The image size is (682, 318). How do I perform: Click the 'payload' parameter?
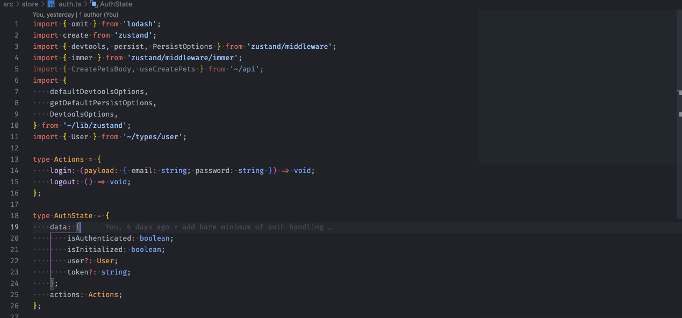pos(99,170)
